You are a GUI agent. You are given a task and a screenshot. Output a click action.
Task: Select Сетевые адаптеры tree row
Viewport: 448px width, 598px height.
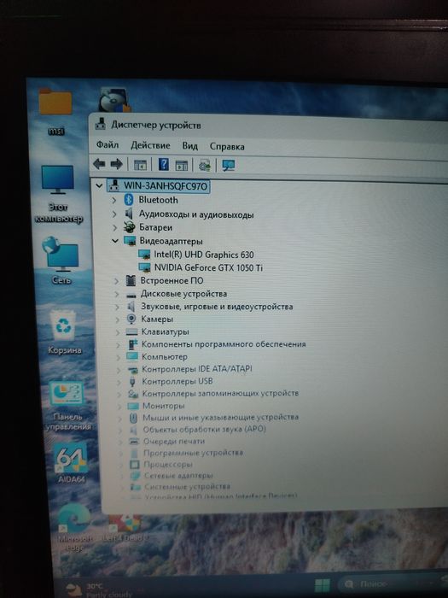click(x=178, y=476)
